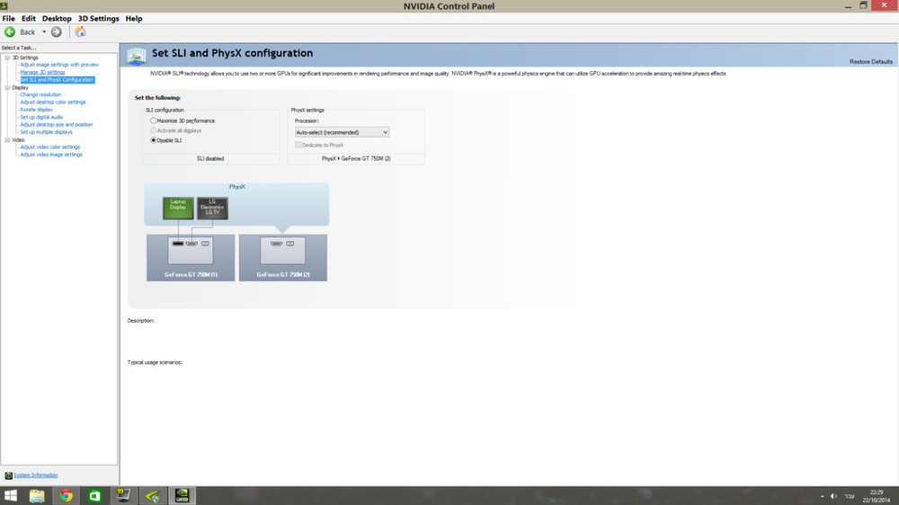Open Chrome from the taskbar
The image size is (899, 505).
[66, 496]
